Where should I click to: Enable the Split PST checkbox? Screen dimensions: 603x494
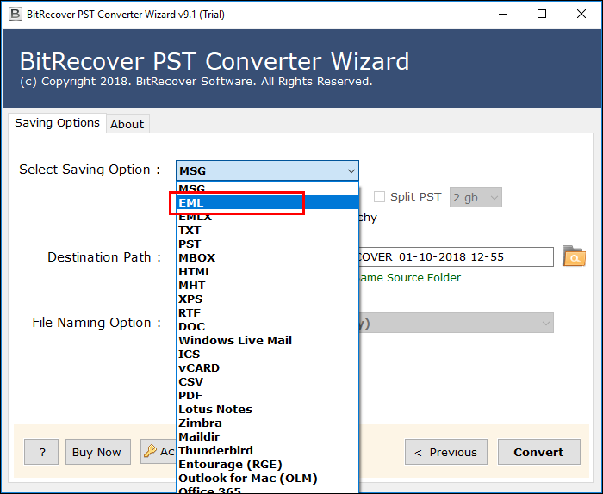click(379, 197)
